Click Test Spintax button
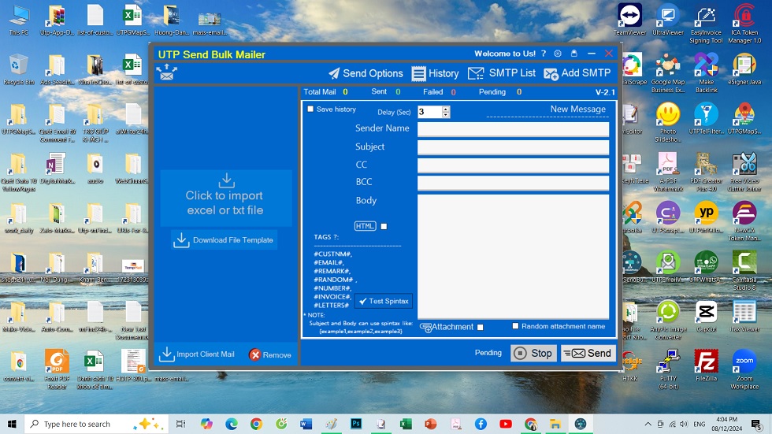Screen dimensions: 772x434 [383, 301]
